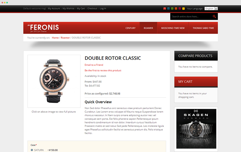The image size is (241, 152).
Task: Click Be the first to review link
Action: point(103,70)
